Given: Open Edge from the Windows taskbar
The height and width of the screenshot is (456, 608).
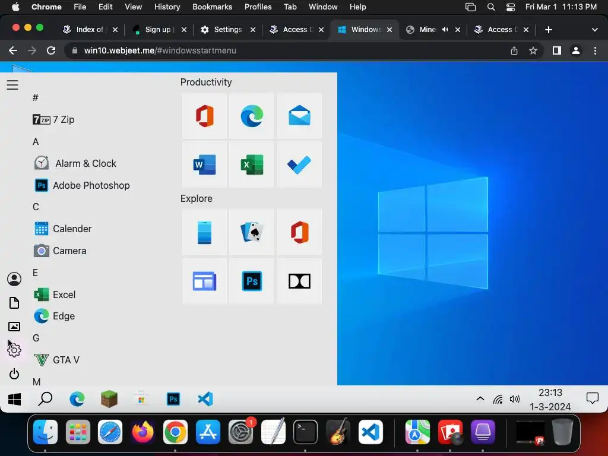Looking at the screenshot, I should coord(77,399).
